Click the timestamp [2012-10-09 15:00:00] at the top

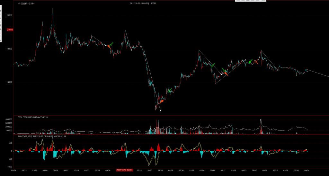tap(139, 3)
